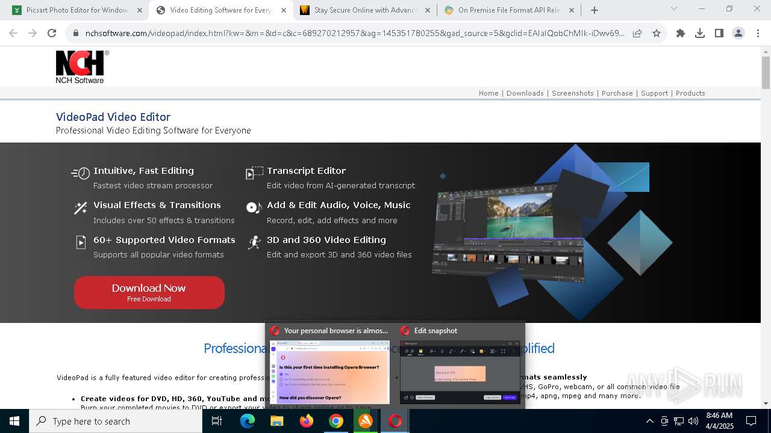This screenshot has height=433, width=771.
Task: Close the Picsart Photo Editor tab
Action: [x=139, y=10]
